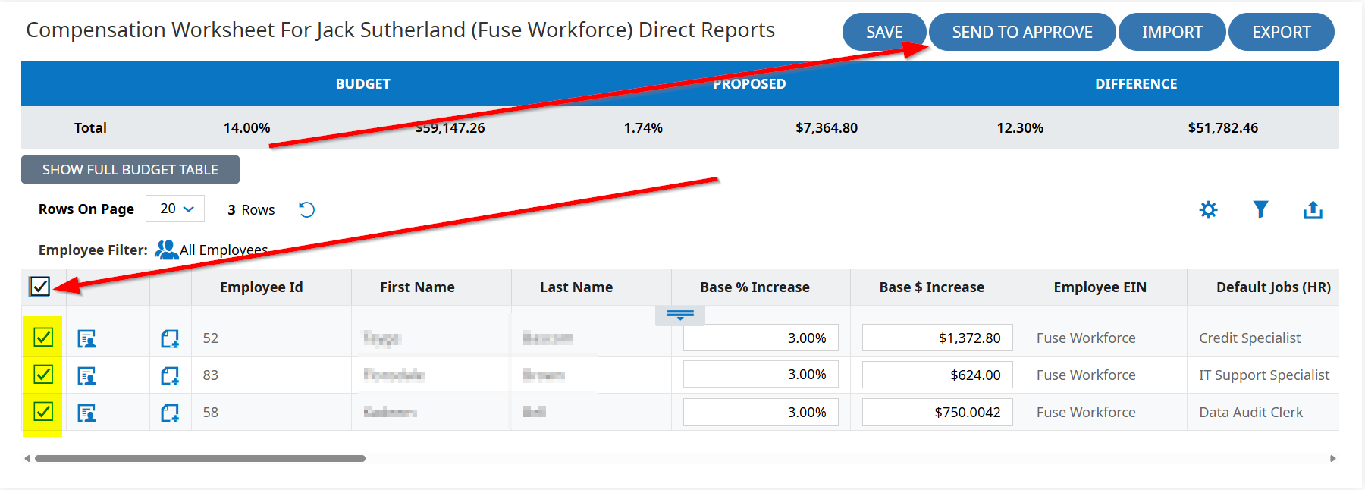Click the Save button

coord(883,33)
